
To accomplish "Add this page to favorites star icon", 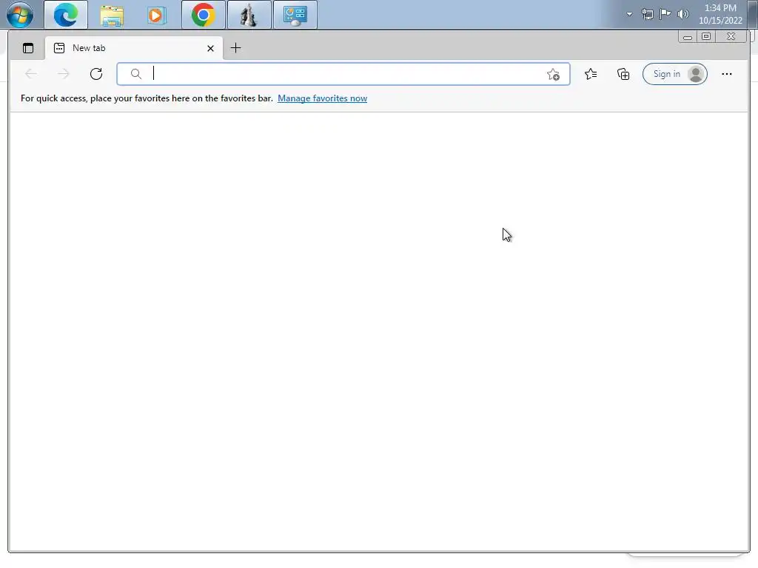I will click(553, 75).
